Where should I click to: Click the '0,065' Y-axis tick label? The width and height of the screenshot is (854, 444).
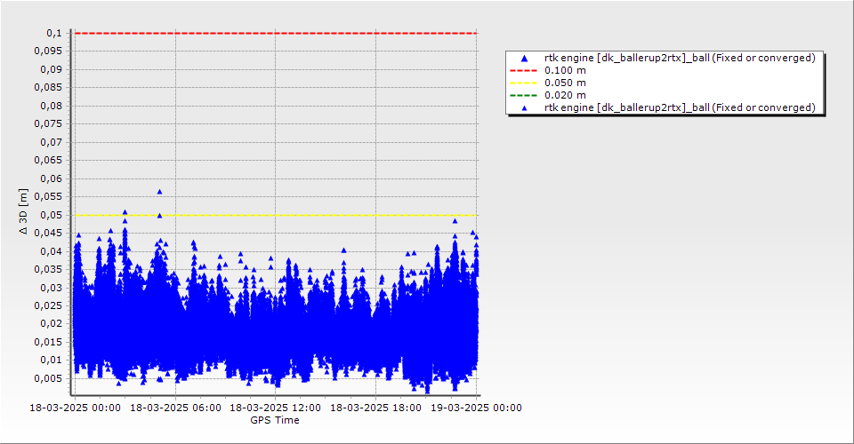(48, 161)
